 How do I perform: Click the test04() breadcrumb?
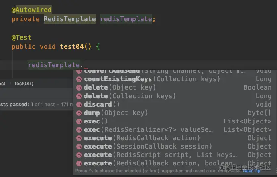point(24,84)
